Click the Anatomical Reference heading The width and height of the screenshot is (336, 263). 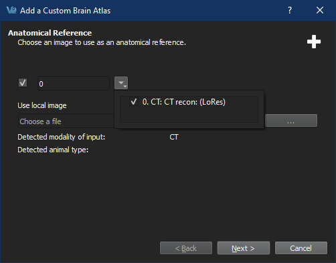pyautogui.click(x=50, y=33)
